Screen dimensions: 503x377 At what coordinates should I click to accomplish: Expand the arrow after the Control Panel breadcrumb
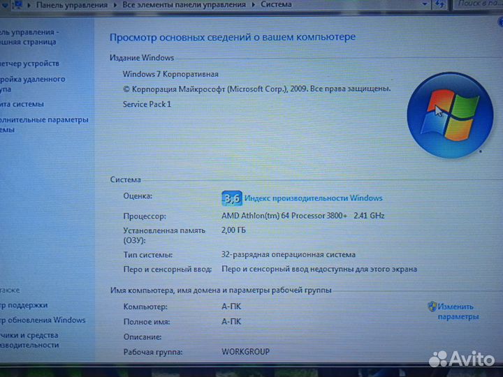tap(115, 5)
